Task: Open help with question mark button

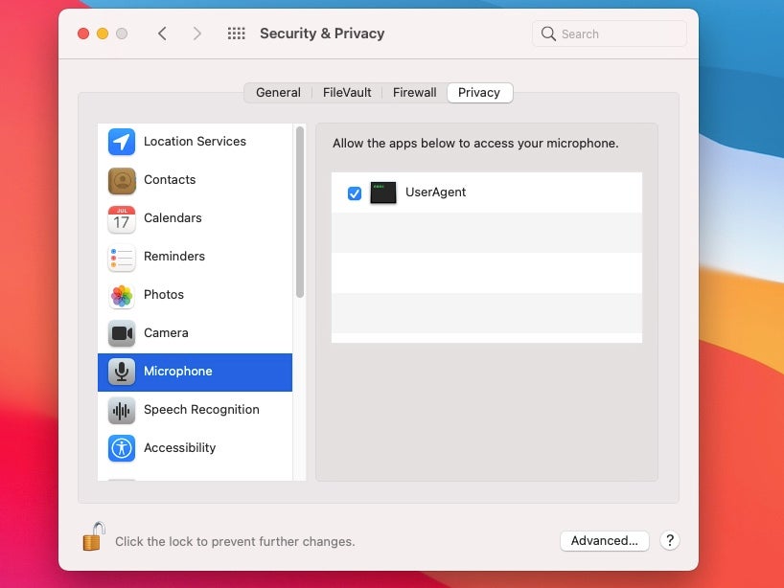Action: [671, 541]
